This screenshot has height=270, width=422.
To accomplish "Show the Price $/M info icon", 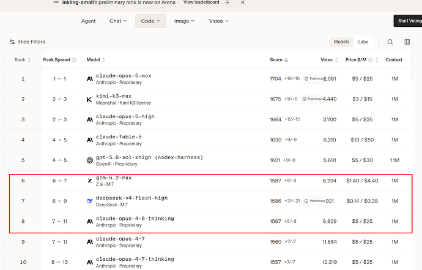I will point(371,60).
